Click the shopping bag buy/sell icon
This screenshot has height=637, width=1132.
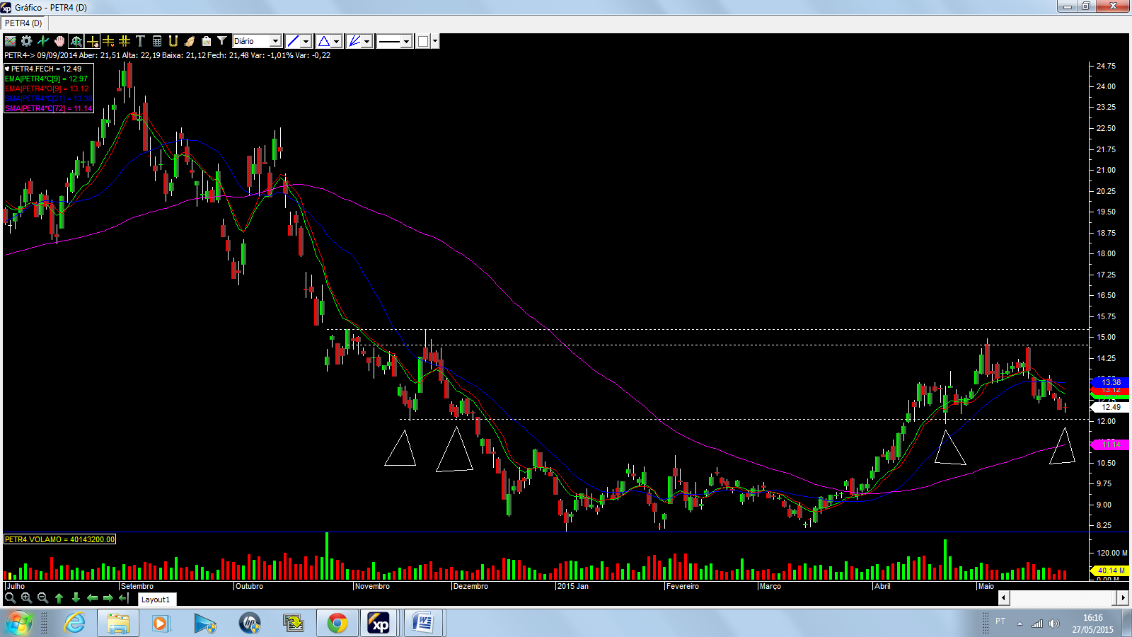coord(206,41)
